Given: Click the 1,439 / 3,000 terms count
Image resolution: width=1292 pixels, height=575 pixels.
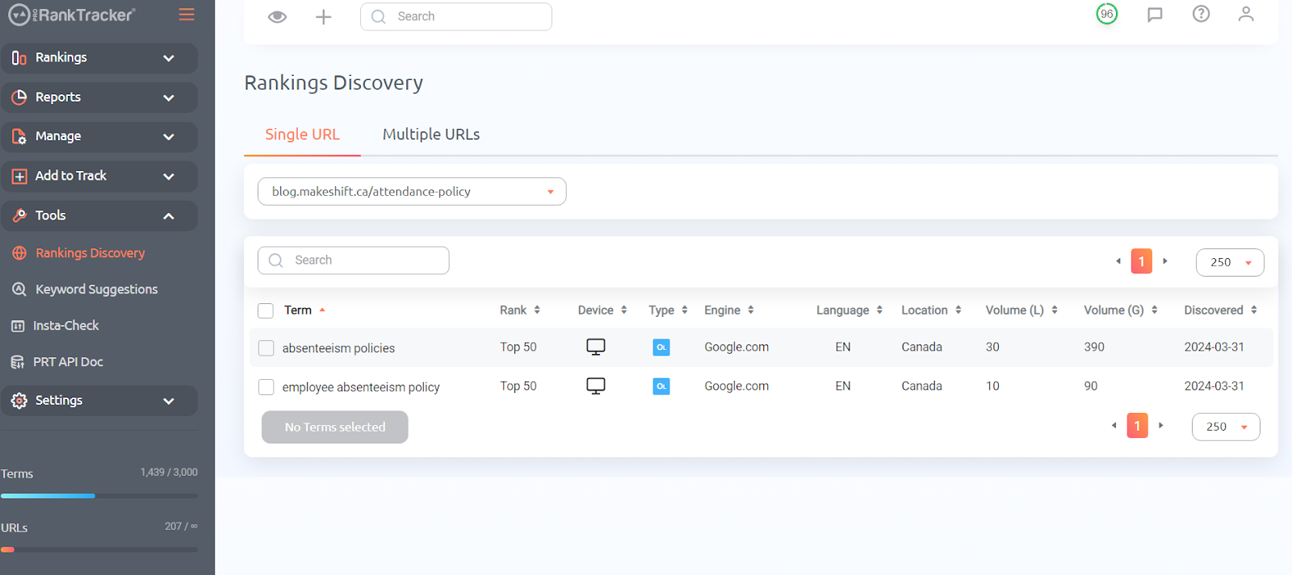Looking at the screenshot, I should 169,473.
